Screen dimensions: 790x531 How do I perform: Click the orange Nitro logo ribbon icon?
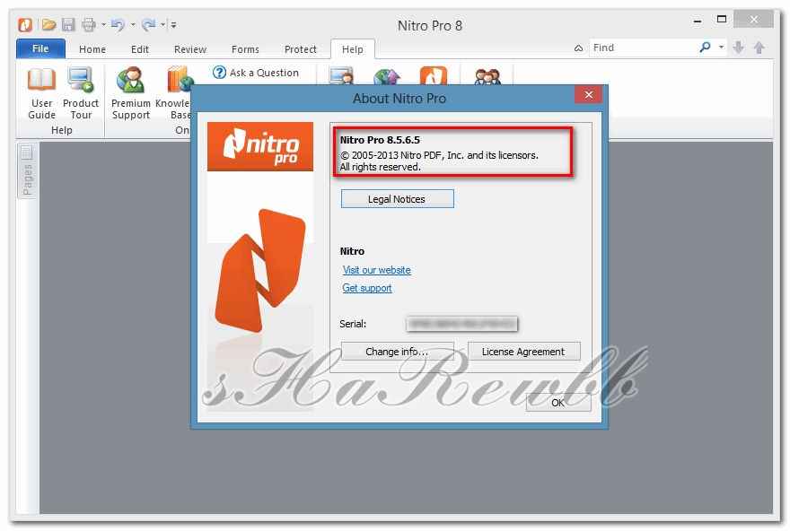pyautogui.click(x=434, y=75)
